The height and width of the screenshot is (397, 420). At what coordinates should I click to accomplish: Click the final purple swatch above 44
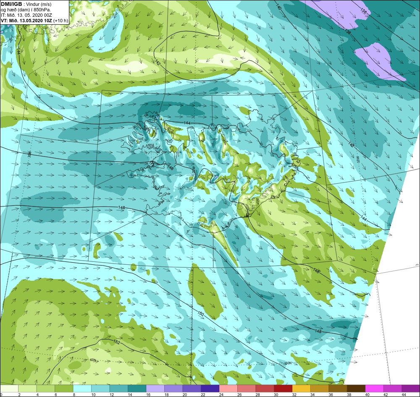[x=410, y=389]
